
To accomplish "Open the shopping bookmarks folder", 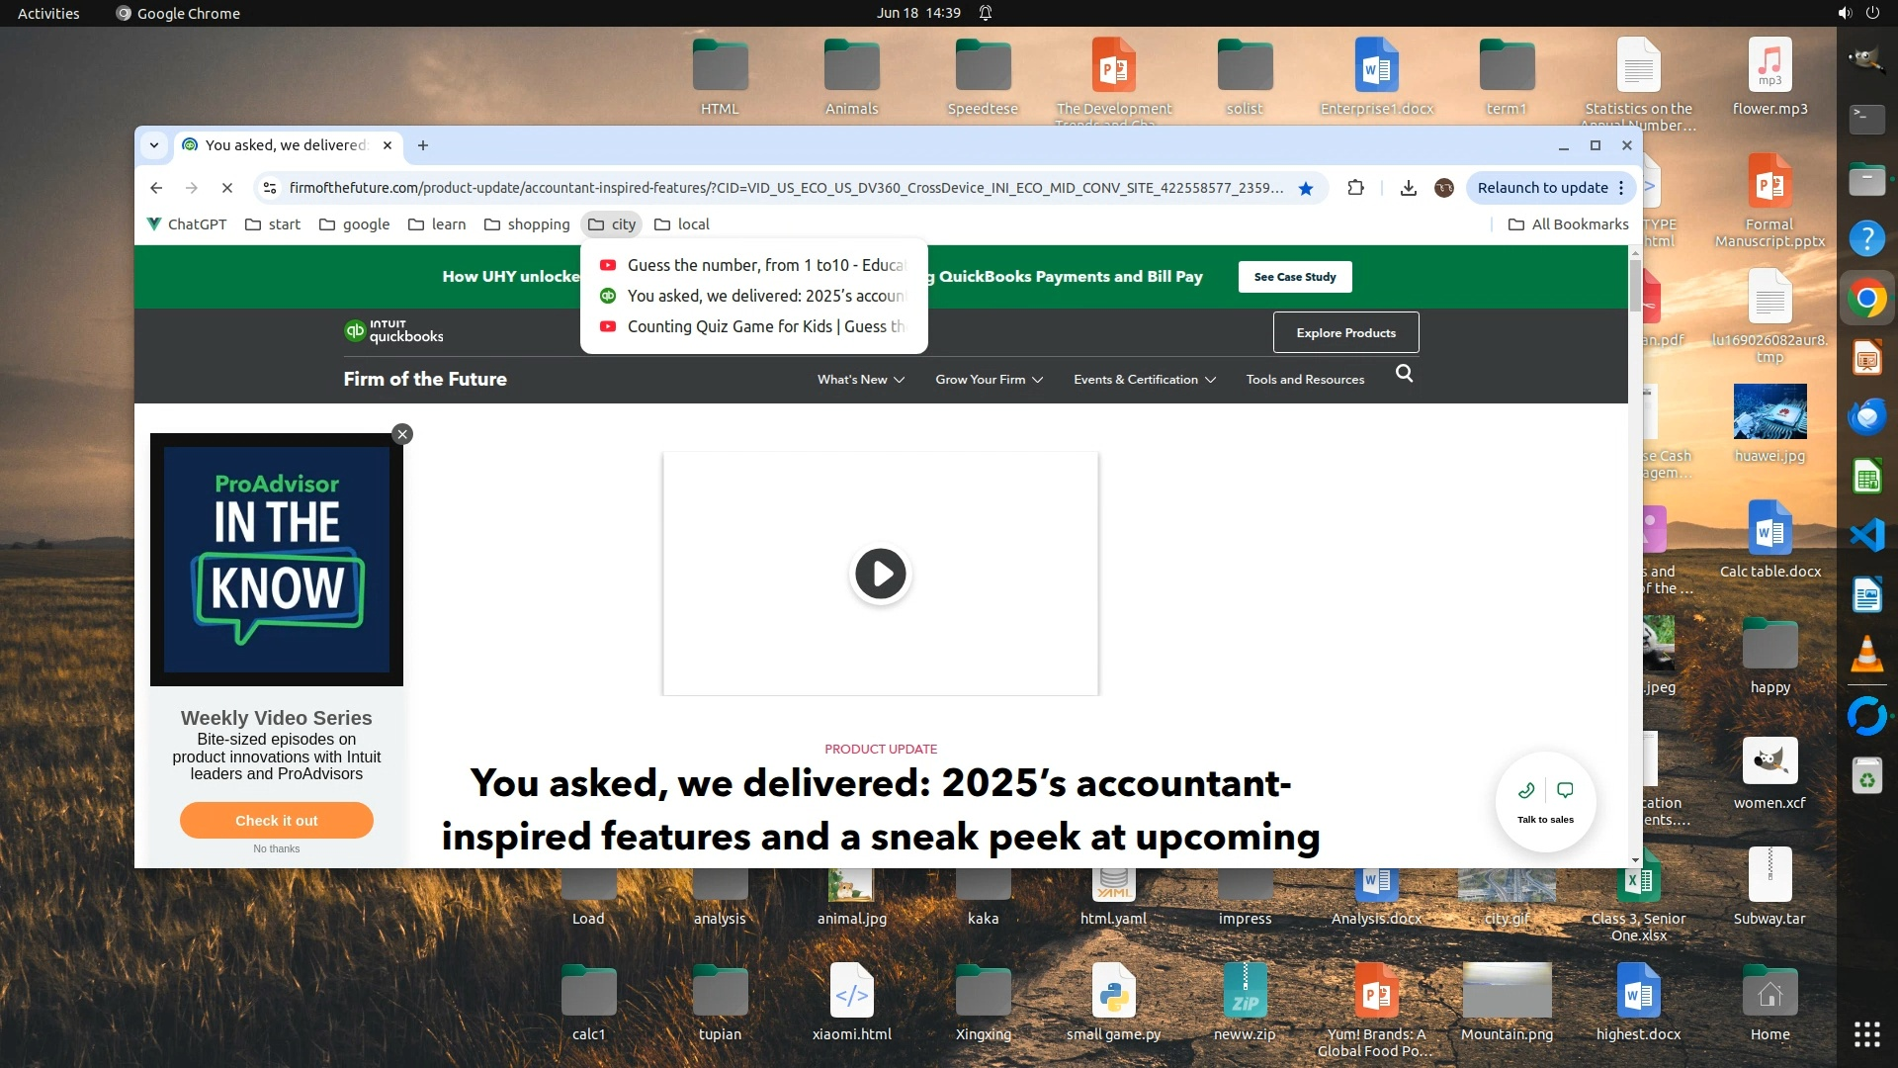I will [x=527, y=224].
